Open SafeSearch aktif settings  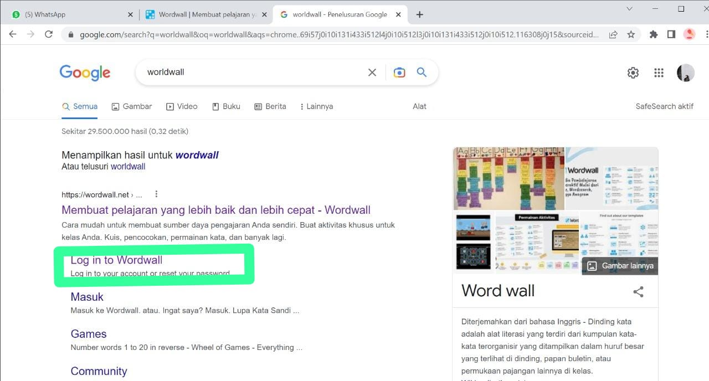665,106
